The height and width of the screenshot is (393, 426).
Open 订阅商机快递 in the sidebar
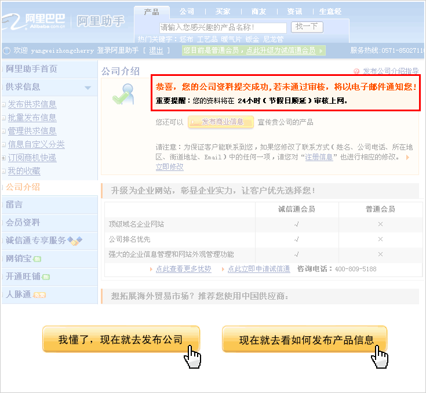32,158
